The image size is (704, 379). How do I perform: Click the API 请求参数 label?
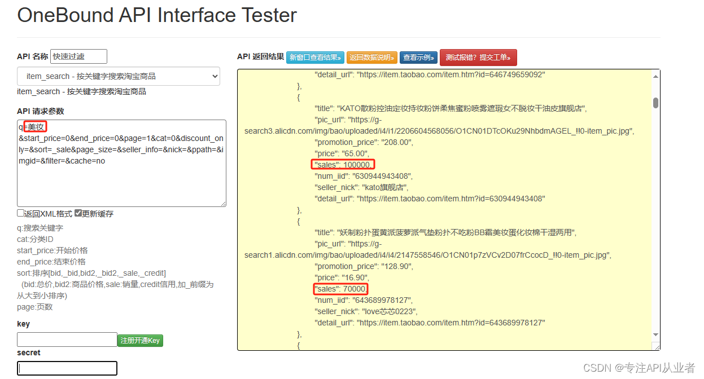[41, 111]
